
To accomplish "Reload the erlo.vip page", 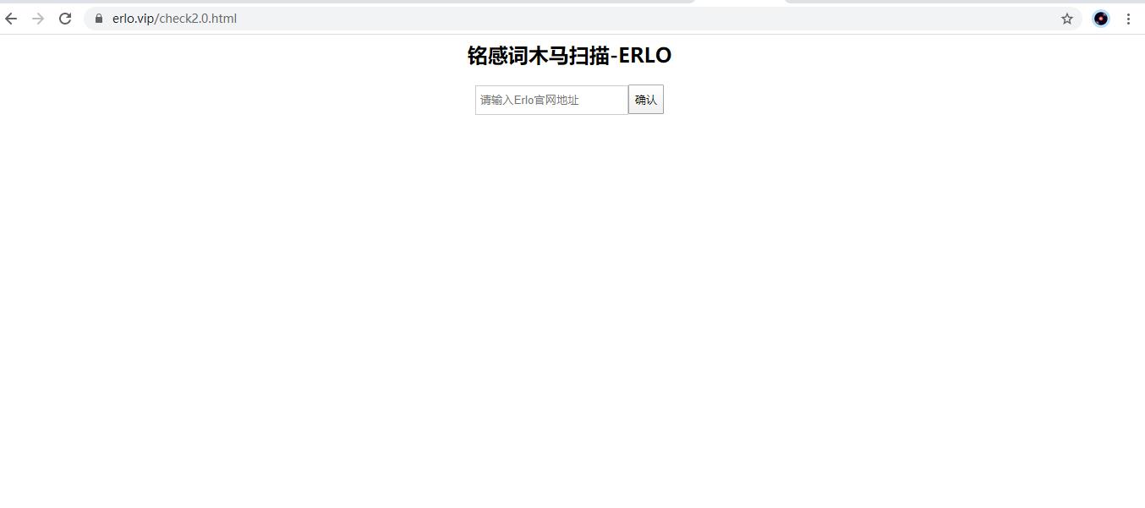I will tap(65, 19).
